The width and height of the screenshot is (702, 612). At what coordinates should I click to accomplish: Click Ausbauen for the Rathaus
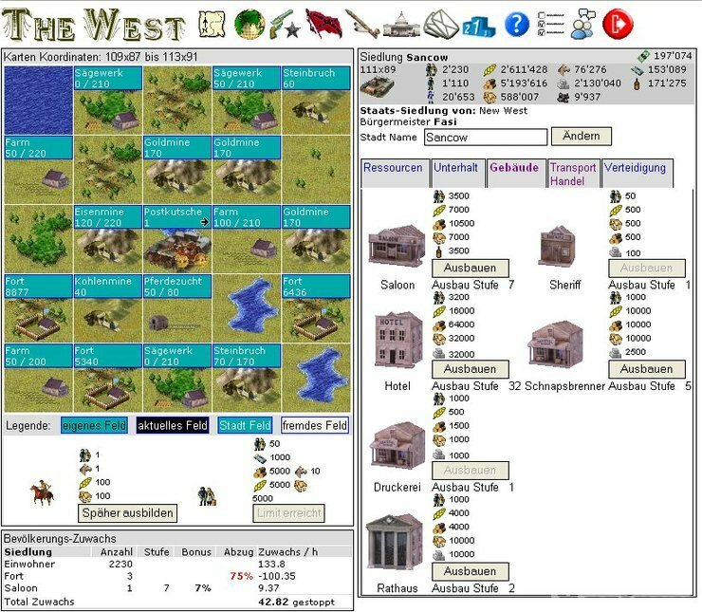[x=471, y=571]
